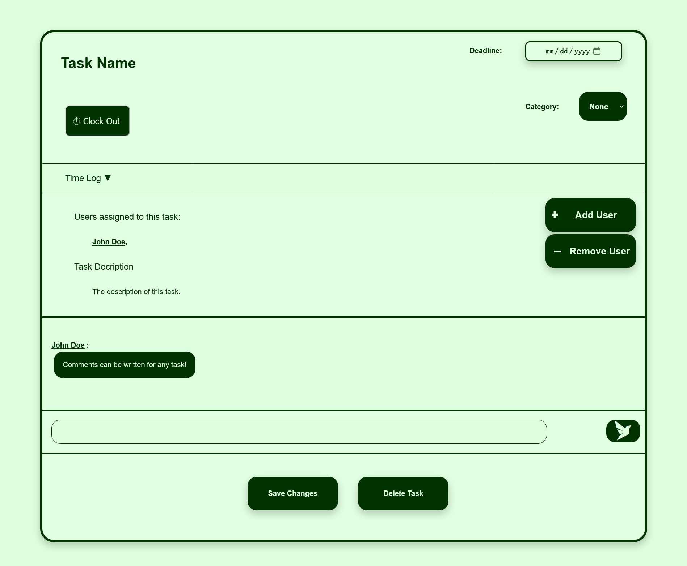Open John Doe's profile link above the comment
The image size is (687, 566).
(68, 345)
